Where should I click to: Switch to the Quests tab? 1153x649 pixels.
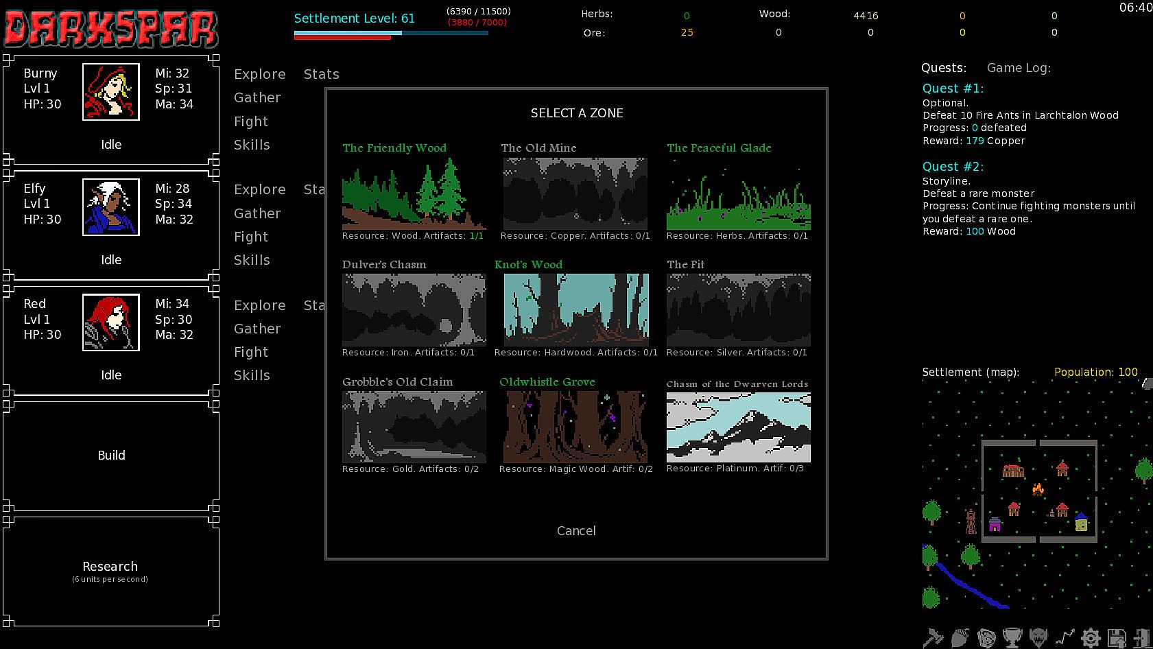pyautogui.click(x=944, y=67)
